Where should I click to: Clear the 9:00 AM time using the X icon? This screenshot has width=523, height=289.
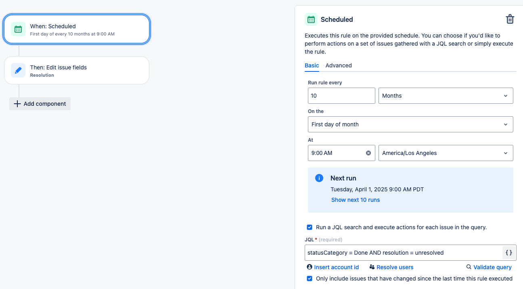(x=368, y=153)
